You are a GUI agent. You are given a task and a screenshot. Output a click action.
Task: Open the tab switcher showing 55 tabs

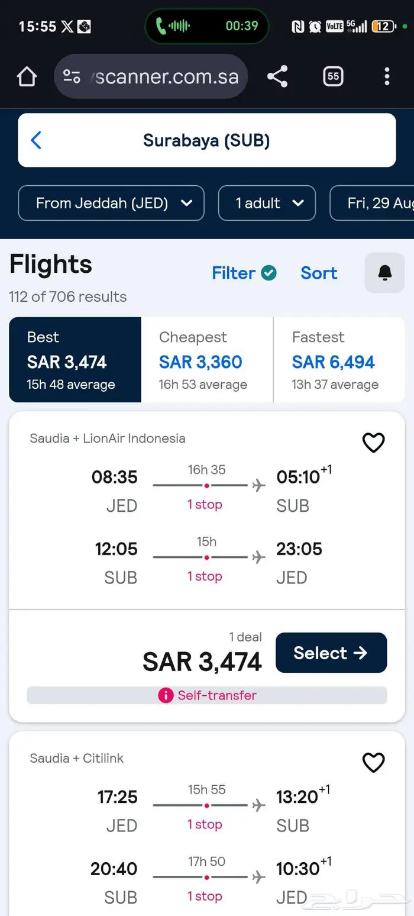coord(333,76)
